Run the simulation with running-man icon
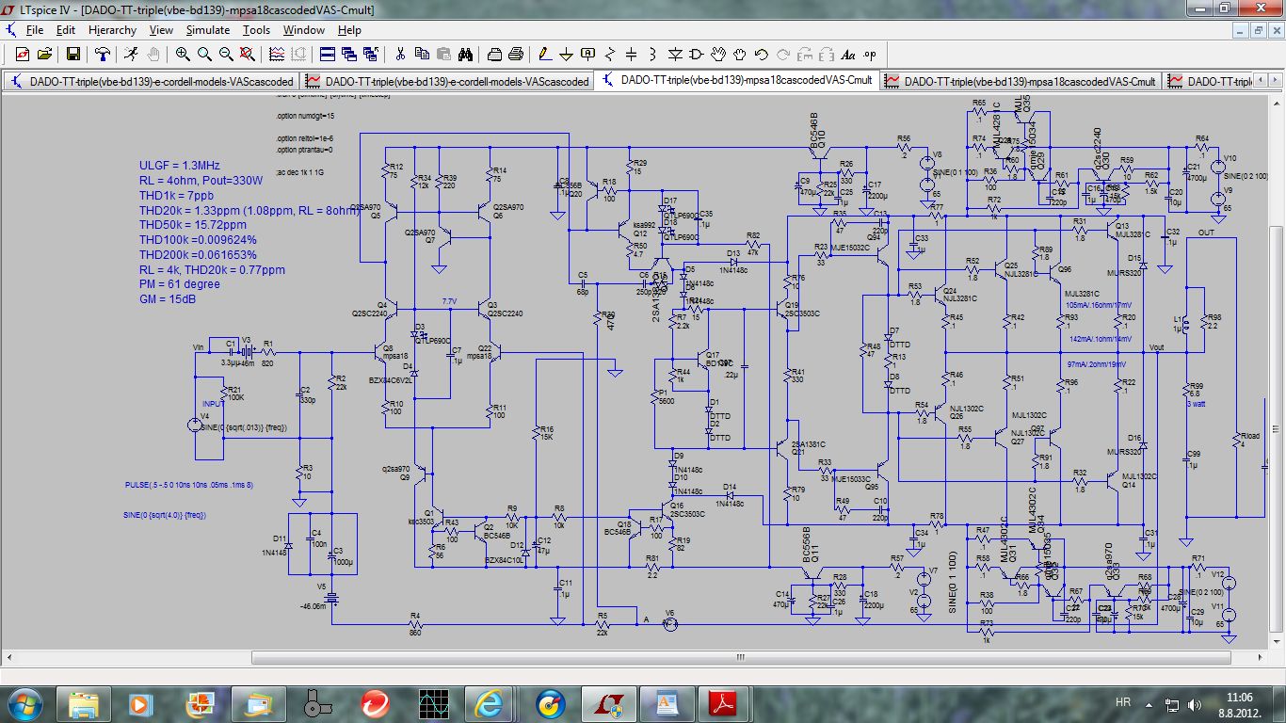This screenshot has height=723, width=1286. click(x=132, y=54)
